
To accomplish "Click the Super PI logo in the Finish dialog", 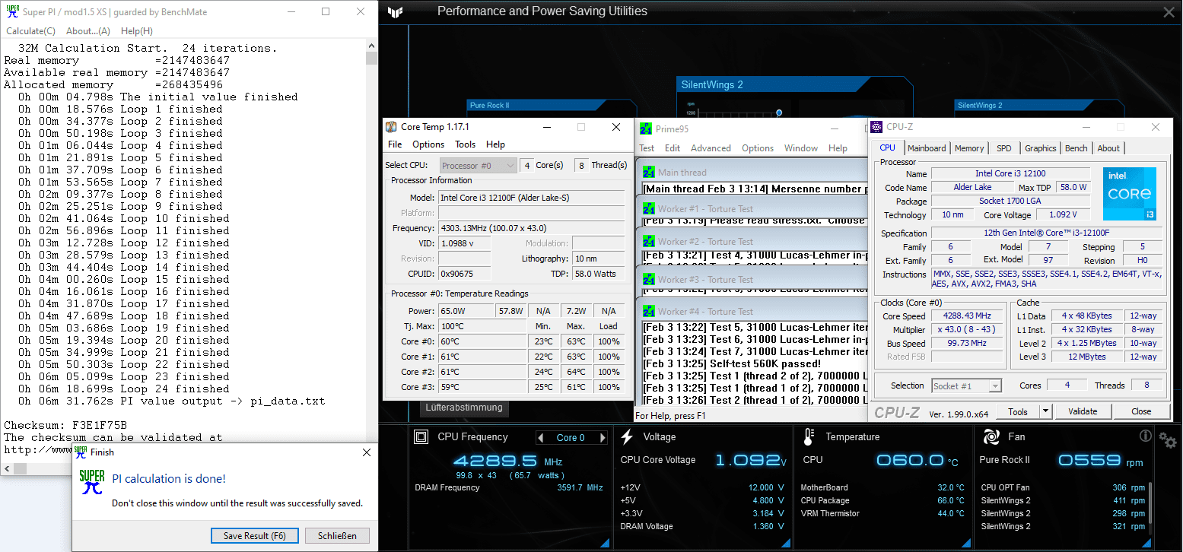I will (x=92, y=482).
